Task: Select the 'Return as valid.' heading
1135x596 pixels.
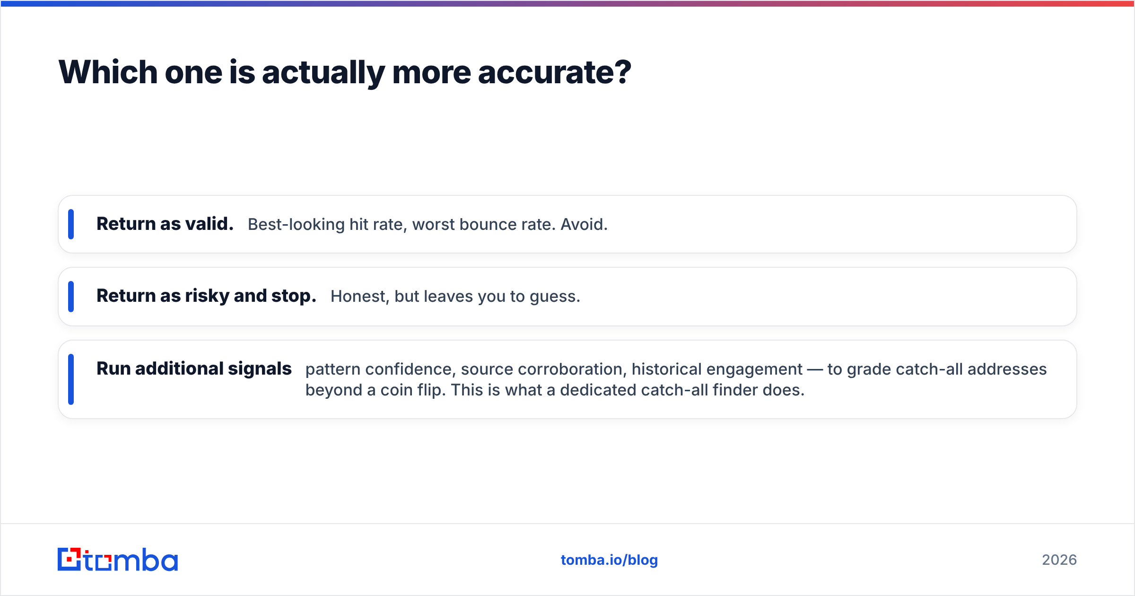Action: click(x=165, y=224)
